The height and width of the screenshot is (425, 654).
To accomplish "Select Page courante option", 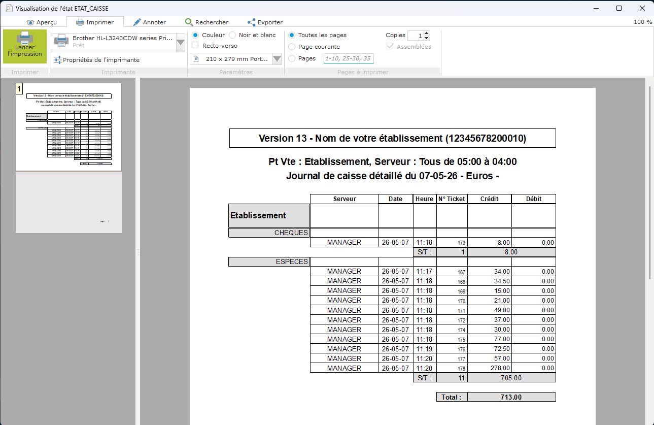I will click(x=292, y=47).
